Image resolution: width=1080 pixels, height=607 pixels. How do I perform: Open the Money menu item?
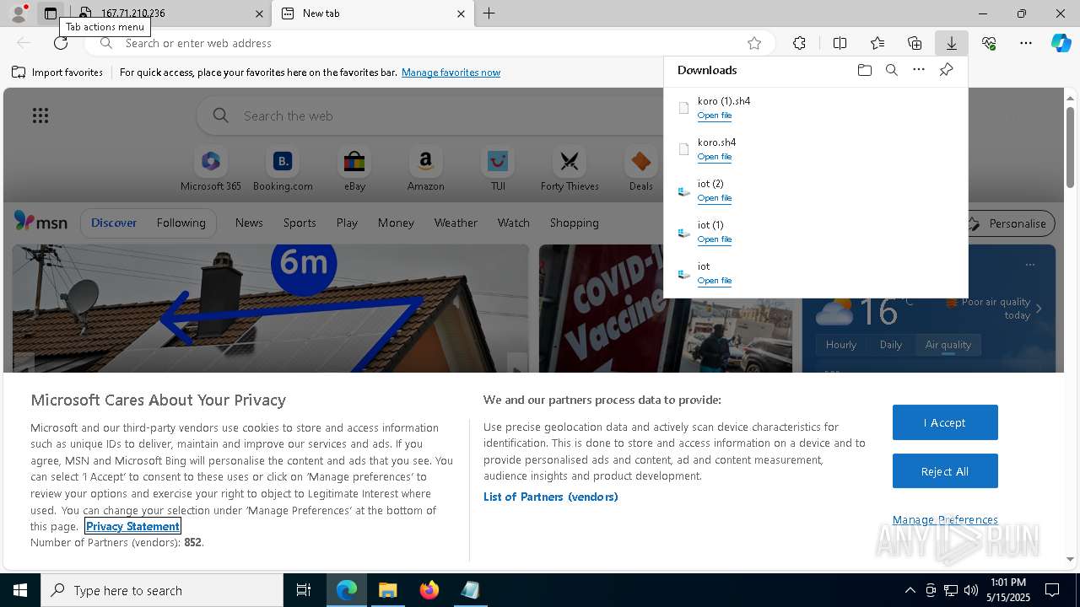pyautogui.click(x=396, y=223)
